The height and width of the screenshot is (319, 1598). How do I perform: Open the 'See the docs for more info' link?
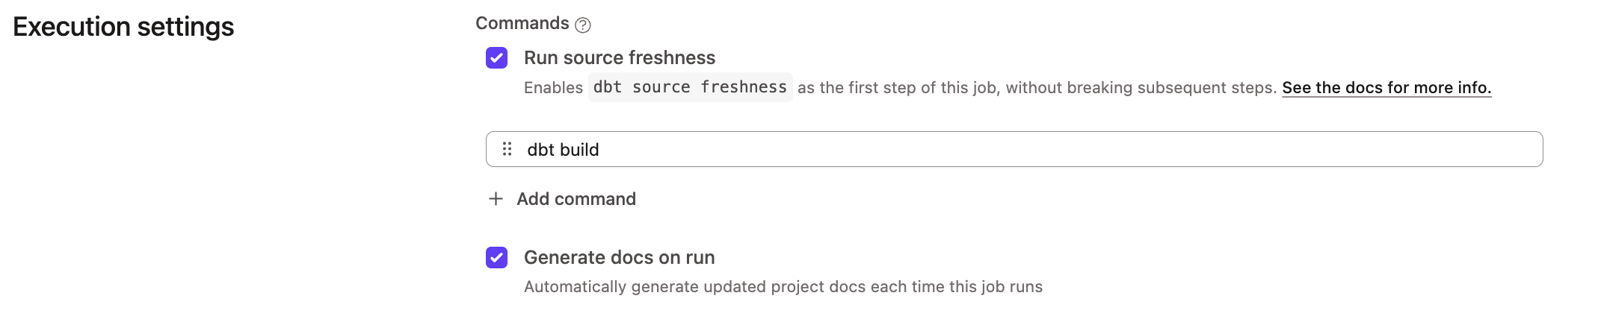[x=1386, y=88]
